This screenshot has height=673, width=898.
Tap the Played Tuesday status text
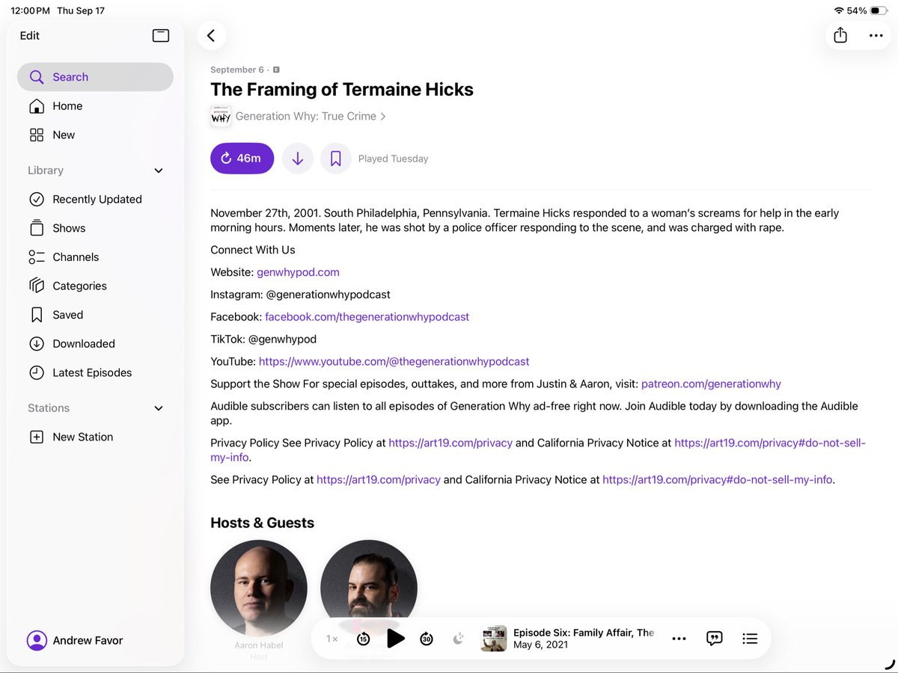click(394, 159)
